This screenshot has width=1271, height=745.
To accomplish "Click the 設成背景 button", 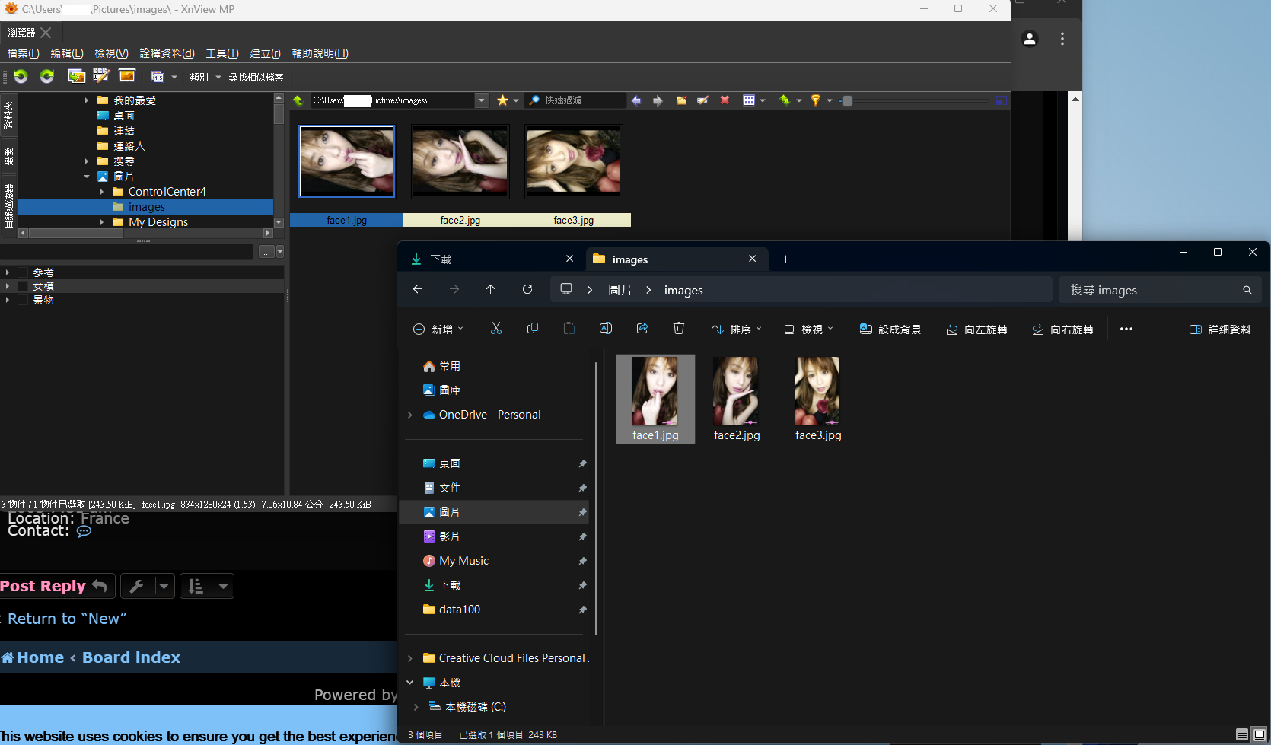I will pos(890,330).
